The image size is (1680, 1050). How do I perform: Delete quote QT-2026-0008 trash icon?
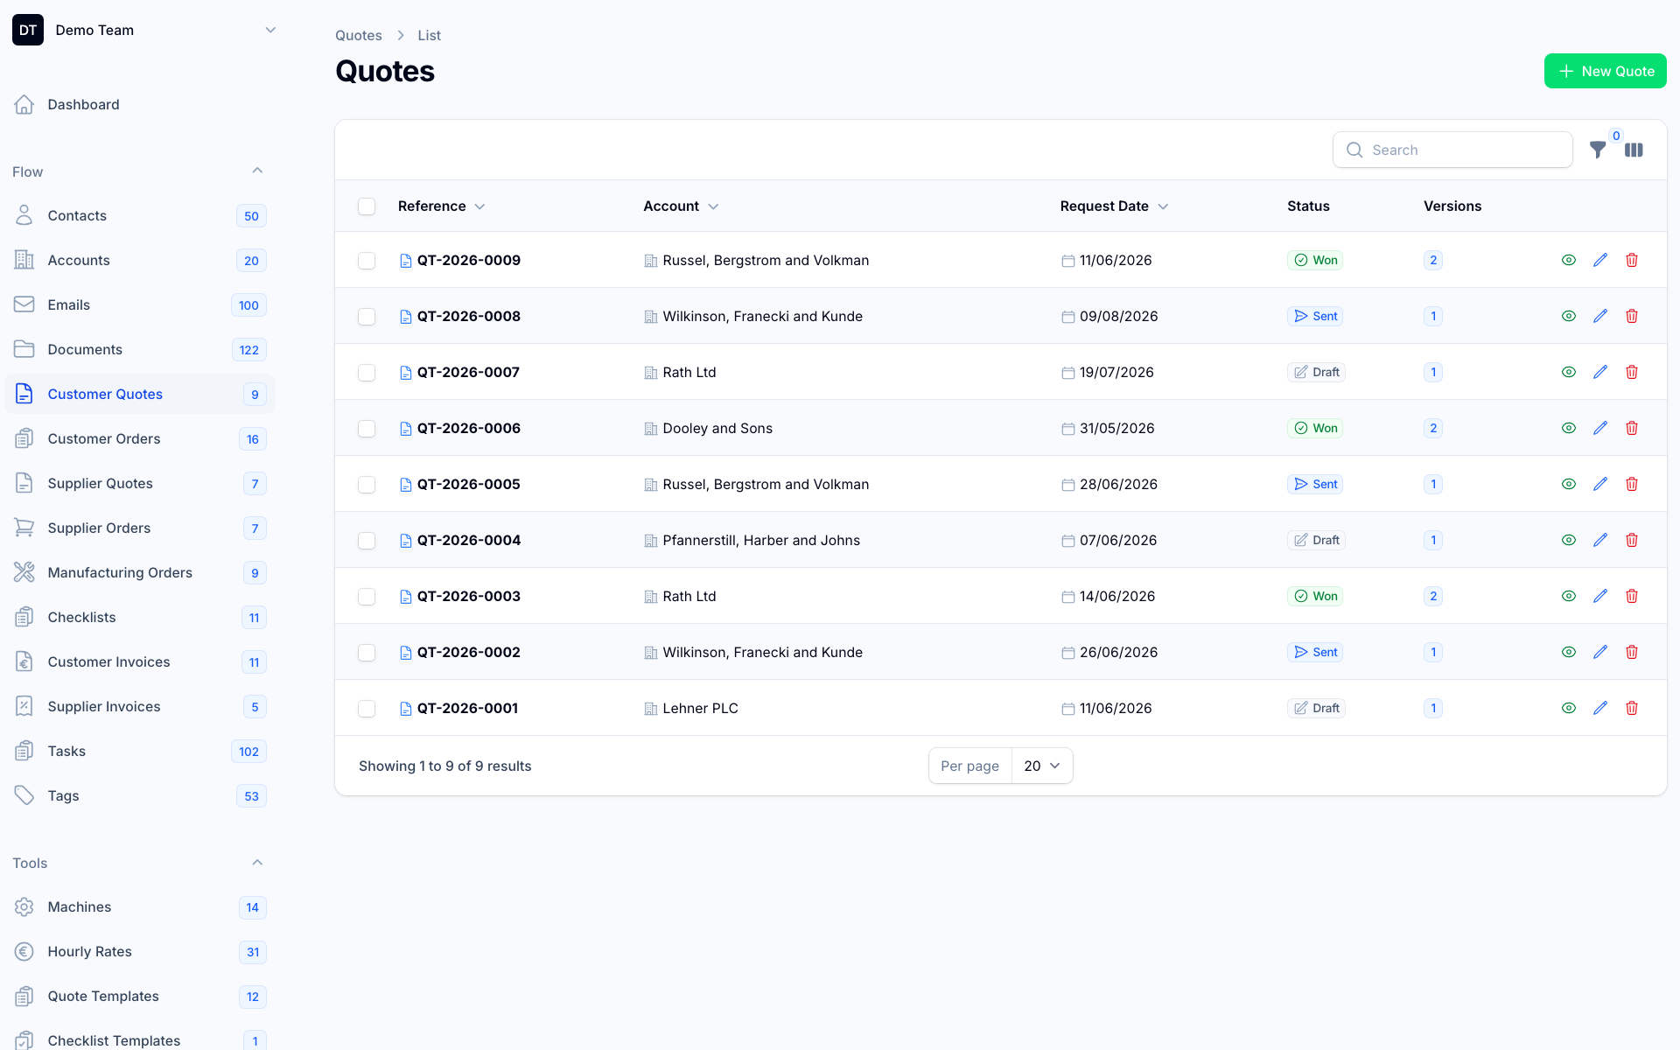click(x=1632, y=316)
